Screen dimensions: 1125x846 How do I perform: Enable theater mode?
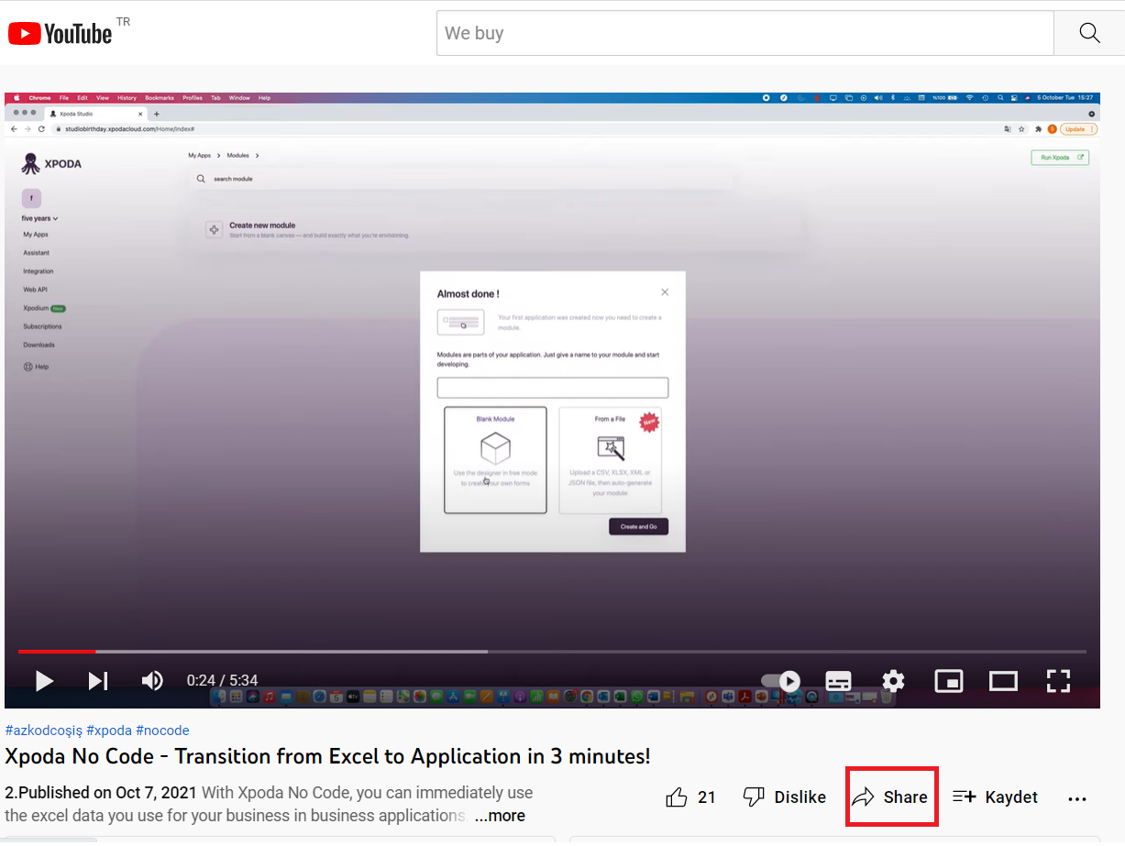pos(1003,681)
